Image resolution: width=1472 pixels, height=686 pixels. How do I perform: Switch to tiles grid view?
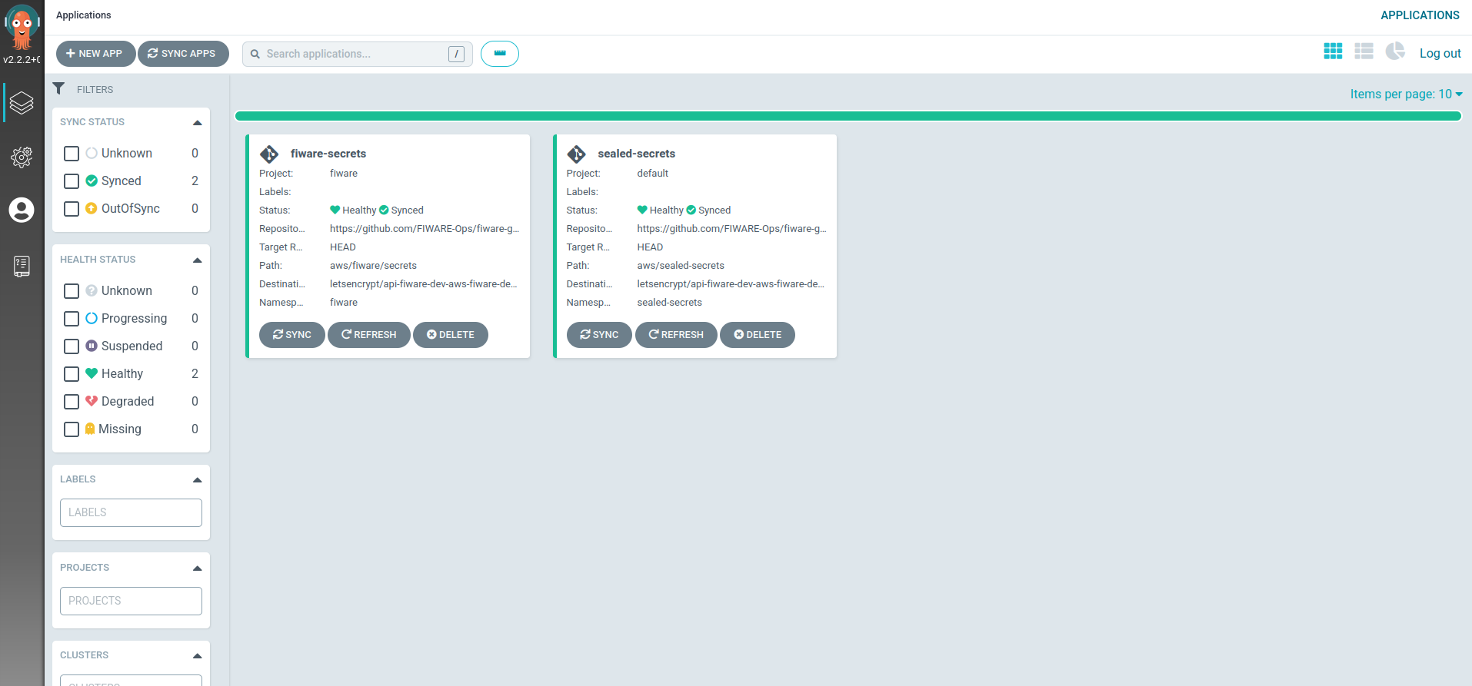tap(1333, 51)
